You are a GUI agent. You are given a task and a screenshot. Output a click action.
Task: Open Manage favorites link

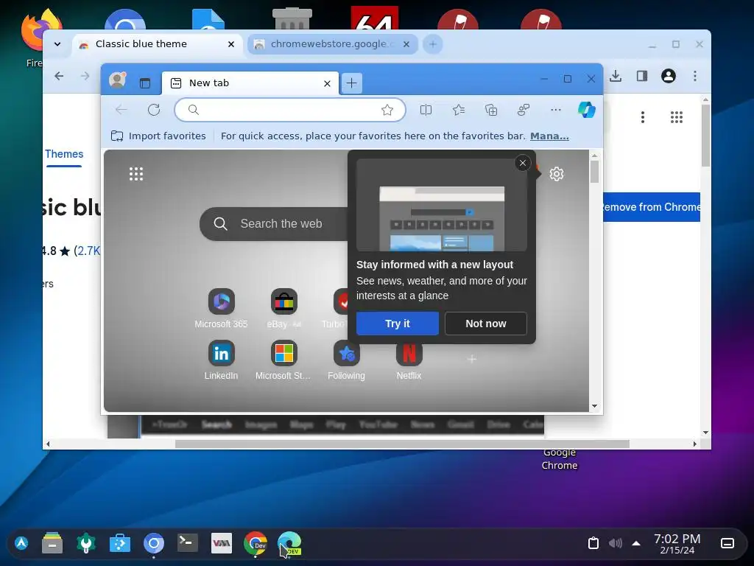pyautogui.click(x=549, y=136)
